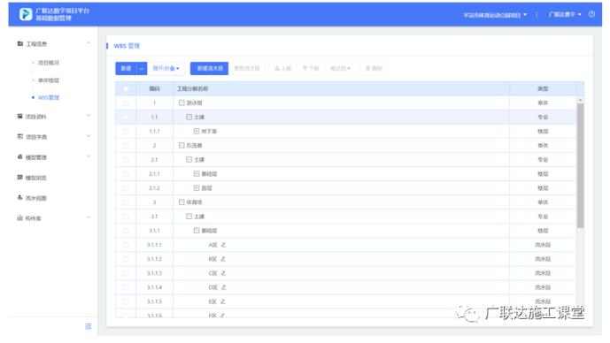
Task: Check the box for row 1.1.1 地下室
Action: point(126,132)
